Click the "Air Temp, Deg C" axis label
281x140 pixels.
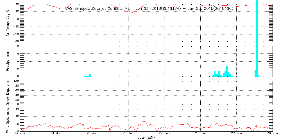[x=8, y=23]
